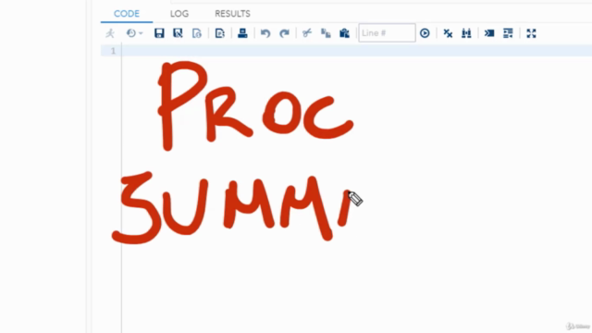Open the RESULTS tab

click(x=232, y=14)
